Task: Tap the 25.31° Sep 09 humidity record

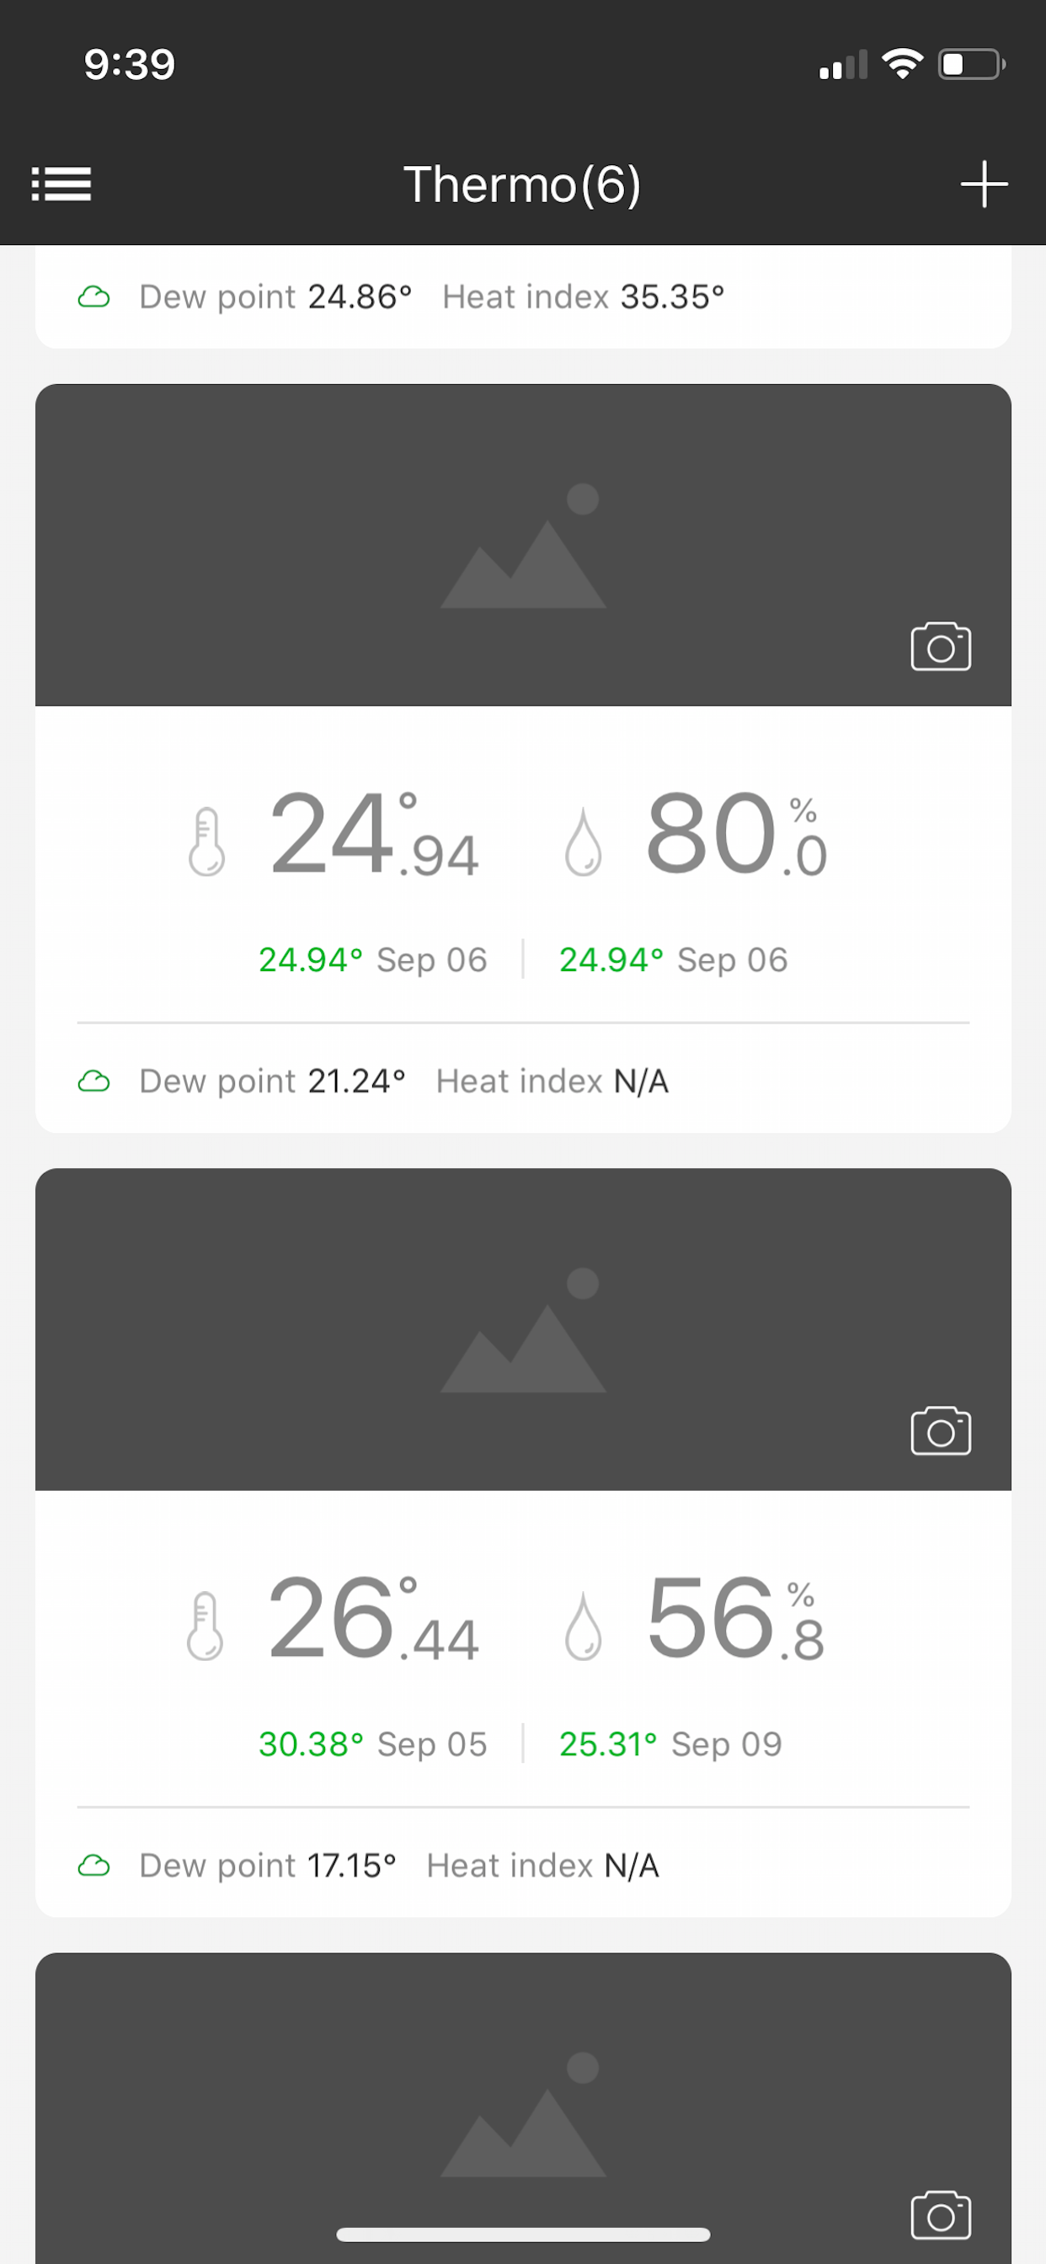Action: (670, 1743)
